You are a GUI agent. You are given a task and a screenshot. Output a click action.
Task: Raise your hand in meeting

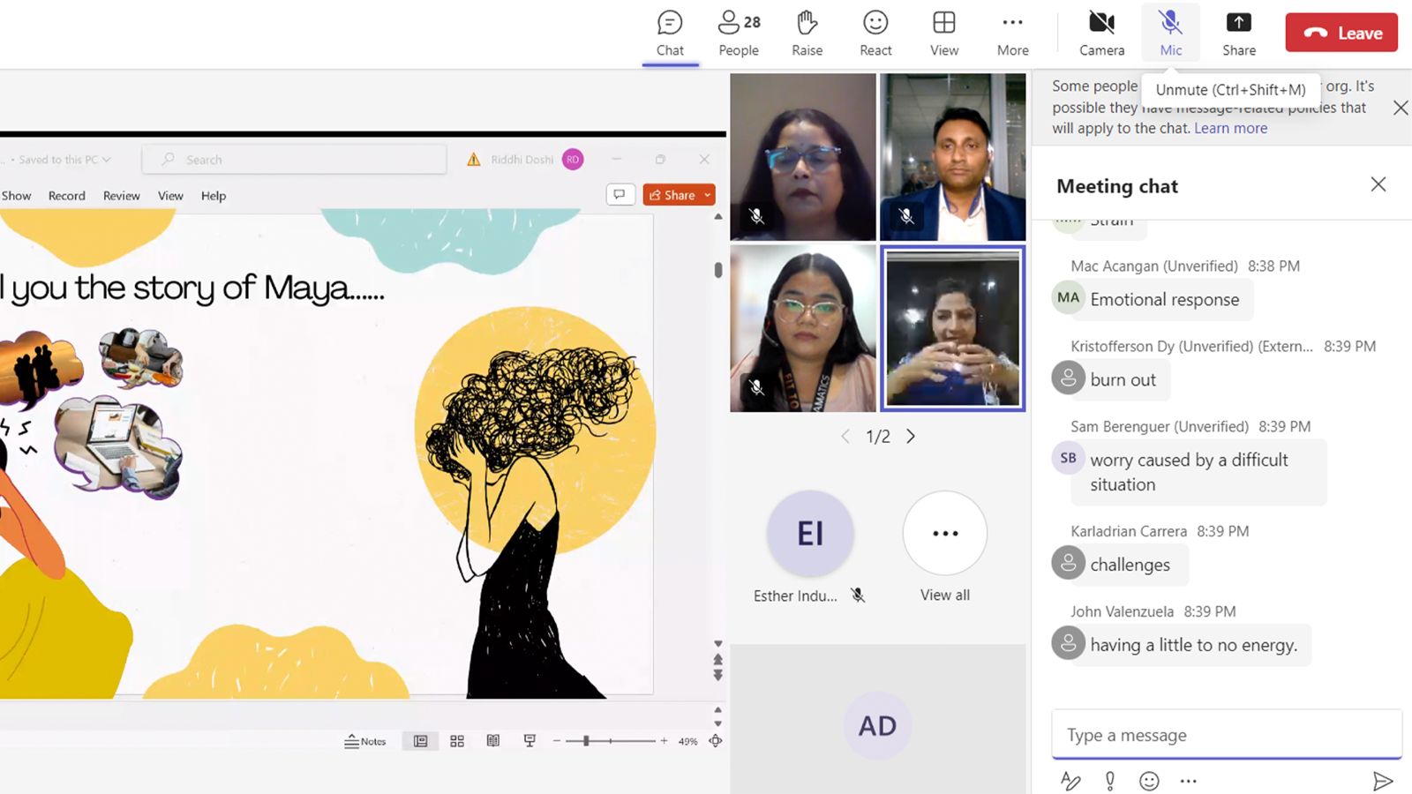807,33
